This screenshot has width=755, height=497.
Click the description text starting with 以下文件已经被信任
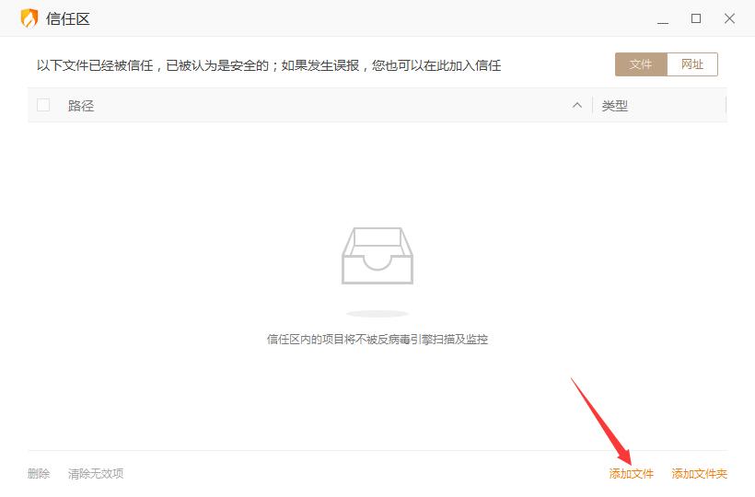pos(269,65)
